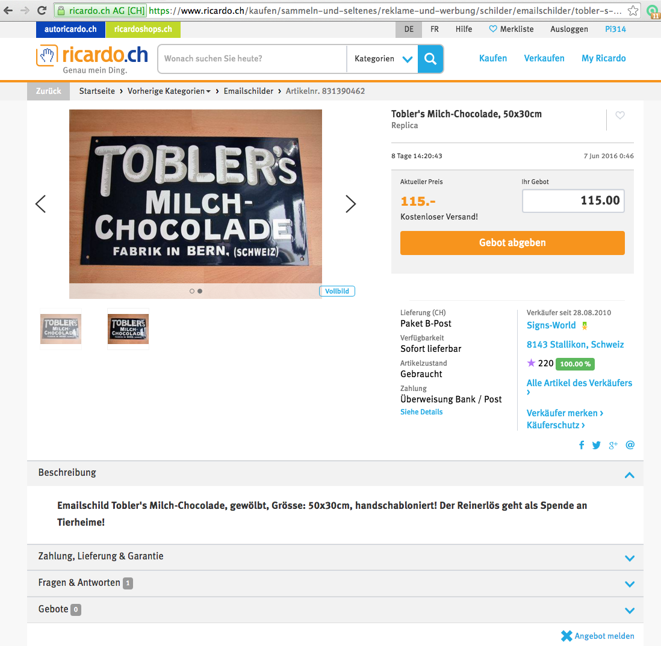
Task: Click the blue search magnifier icon
Action: click(x=430, y=58)
